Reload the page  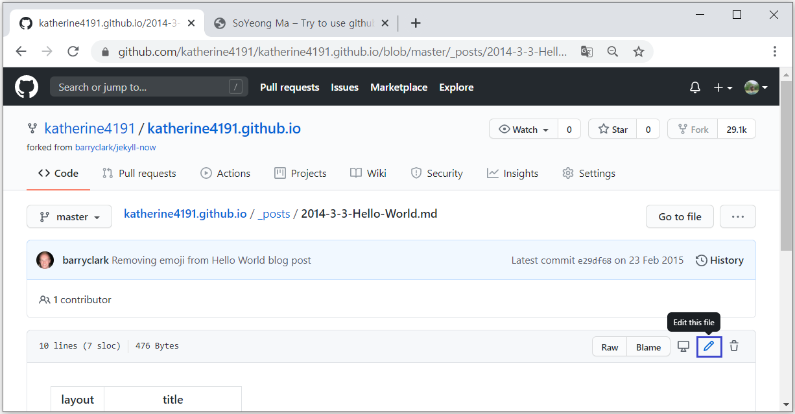[73, 51]
